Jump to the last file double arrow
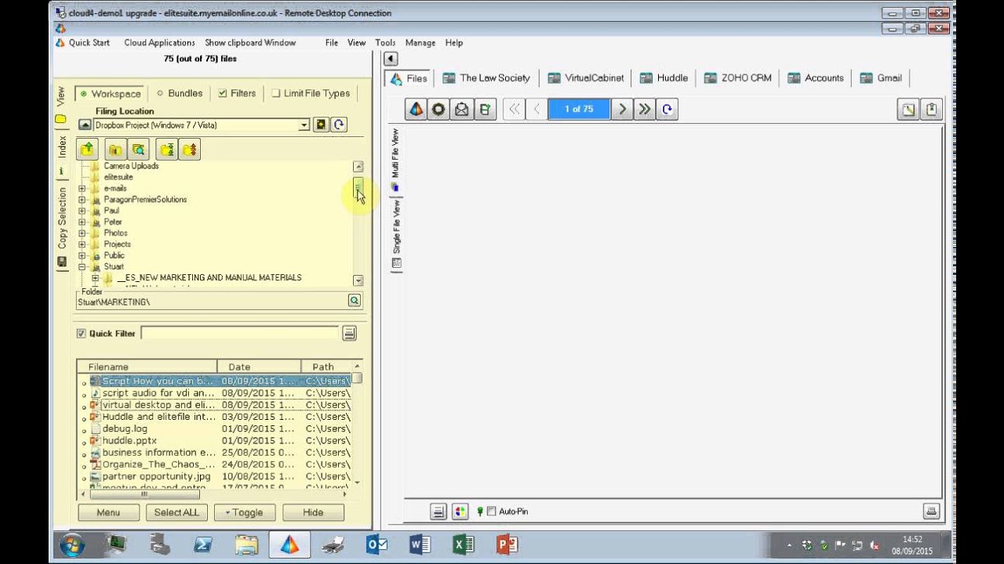Viewport: 1004px width, 564px height. pyautogui.click(x=644, y=109)
